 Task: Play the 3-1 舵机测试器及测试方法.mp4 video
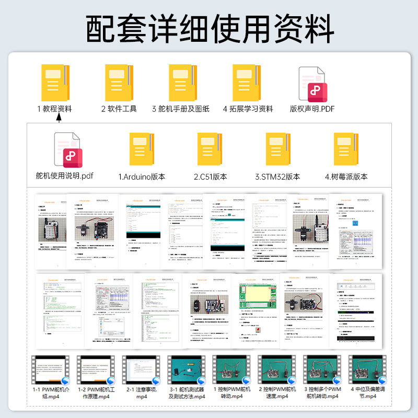[187, 369]
